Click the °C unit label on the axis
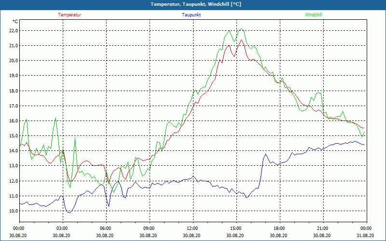This screenshot has height=241, width=386. [15, 22]
